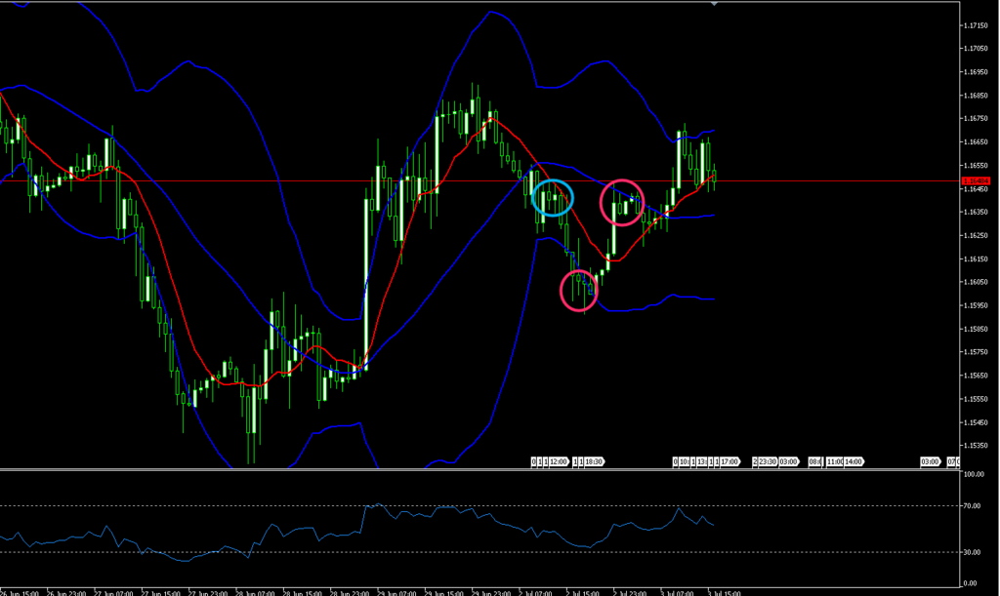Click the RSI 0.00 scale label
The height and width of the screenshot is (596, 1000).
970,583
